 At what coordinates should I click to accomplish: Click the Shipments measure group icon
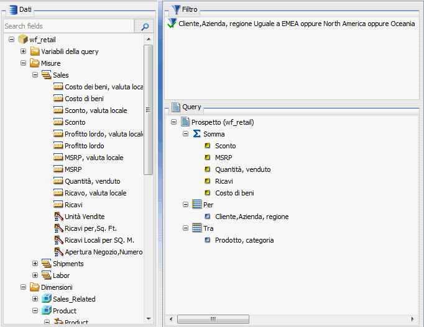point(47,264)
